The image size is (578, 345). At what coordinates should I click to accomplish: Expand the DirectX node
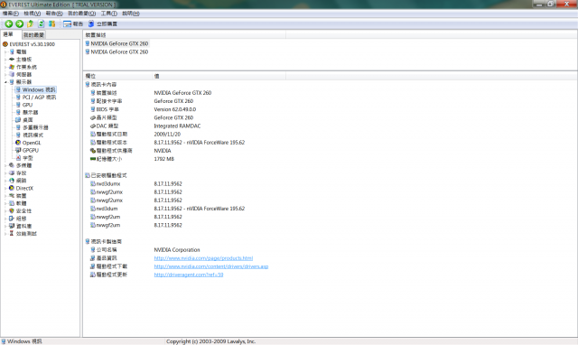(5, 189)
